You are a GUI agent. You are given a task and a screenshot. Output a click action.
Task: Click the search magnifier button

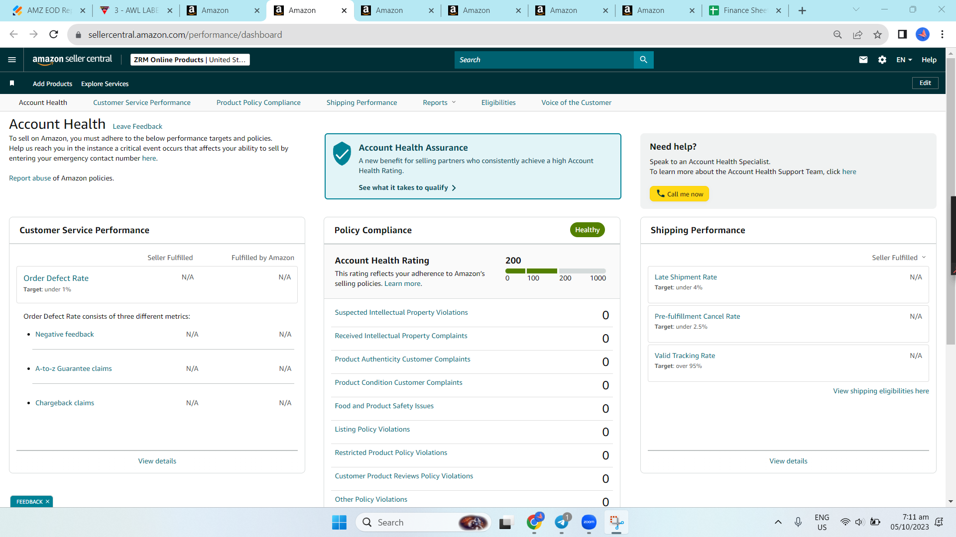click(x=643, y=60)
